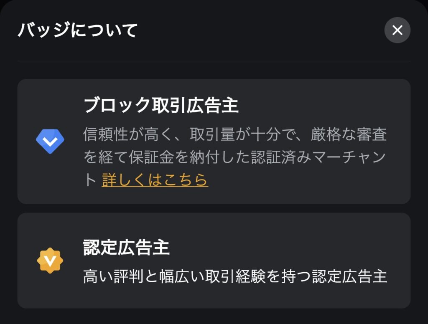Tap description line starting を経て保証金
The image size is (428, 324).
tap(234, 157)
